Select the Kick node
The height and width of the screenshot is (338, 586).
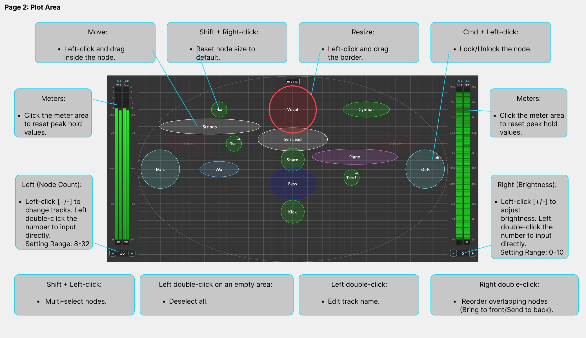coord(293,212)
